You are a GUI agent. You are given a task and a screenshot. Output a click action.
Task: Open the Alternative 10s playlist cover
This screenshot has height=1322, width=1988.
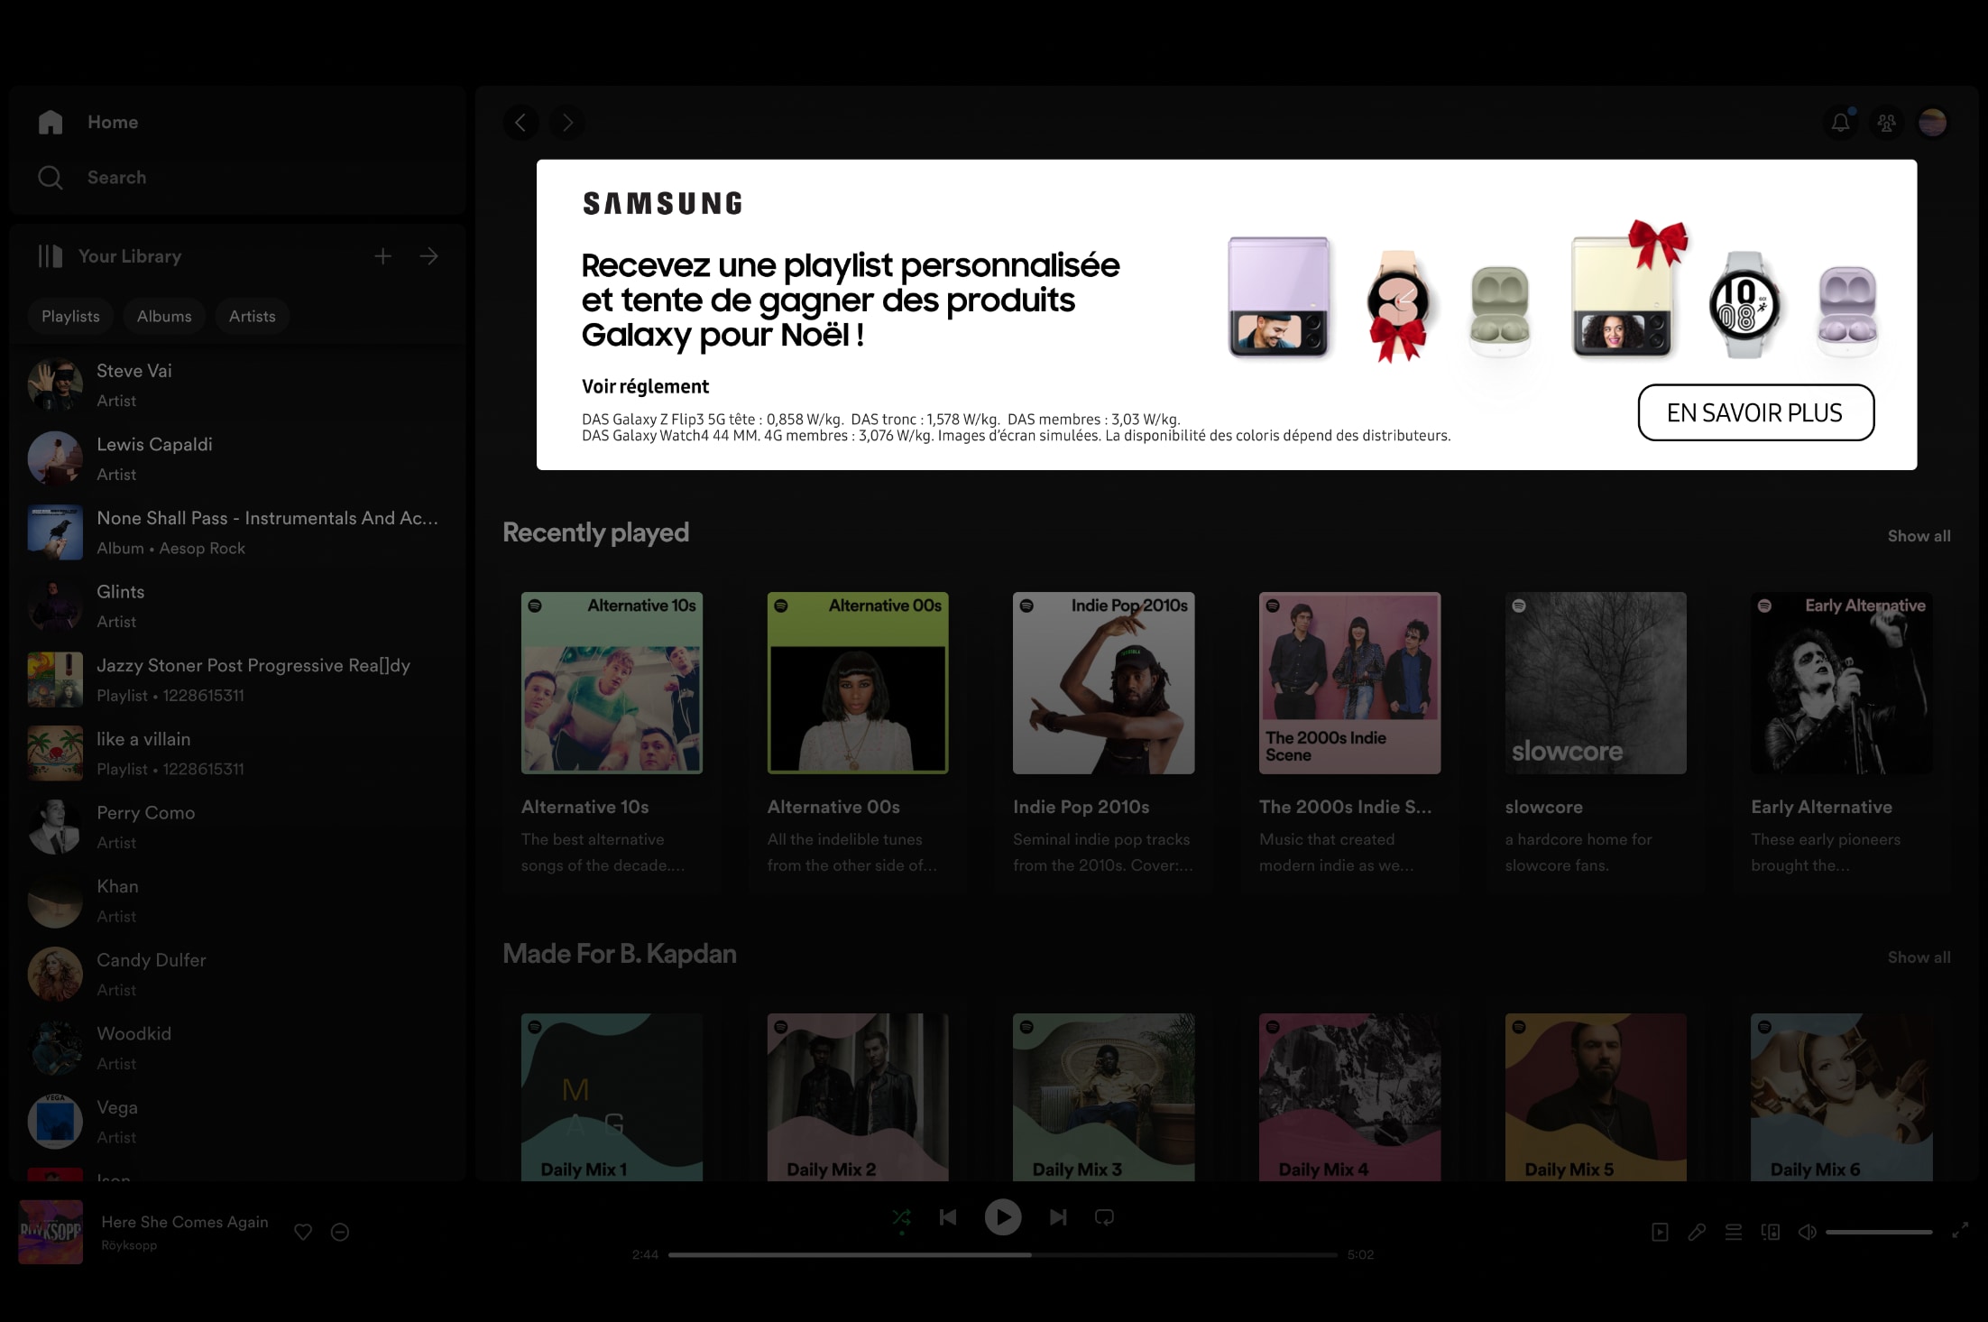coord(612,682)
